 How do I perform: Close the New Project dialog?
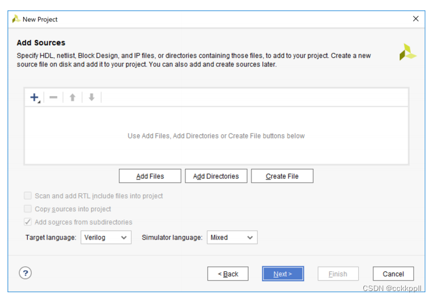pyautogui.click(x=416, y=19)
